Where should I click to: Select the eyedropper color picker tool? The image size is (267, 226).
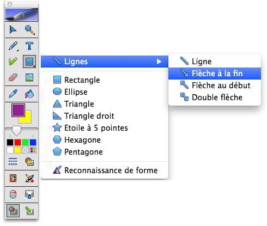(13, 94)
